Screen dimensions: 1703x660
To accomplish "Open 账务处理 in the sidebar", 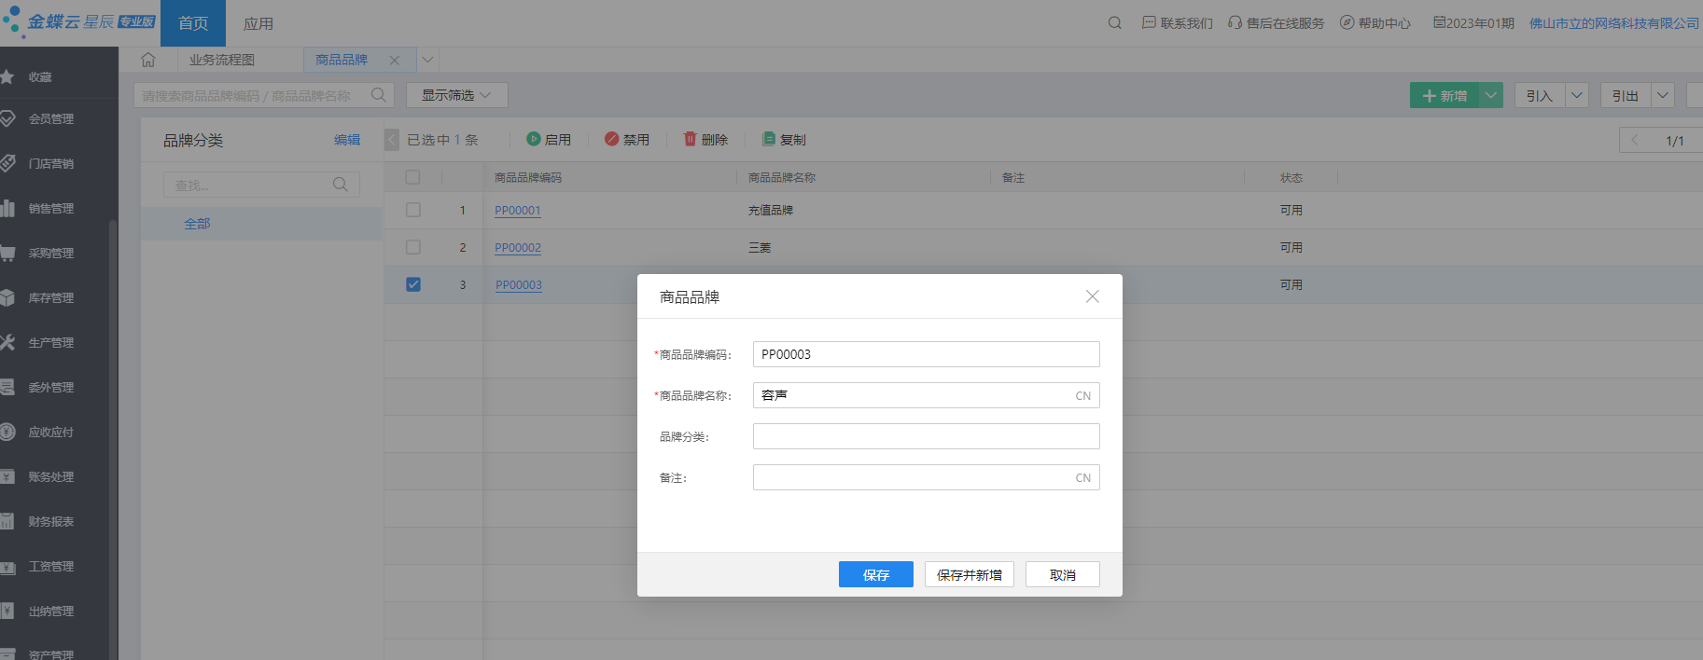I will coord(51,477).
